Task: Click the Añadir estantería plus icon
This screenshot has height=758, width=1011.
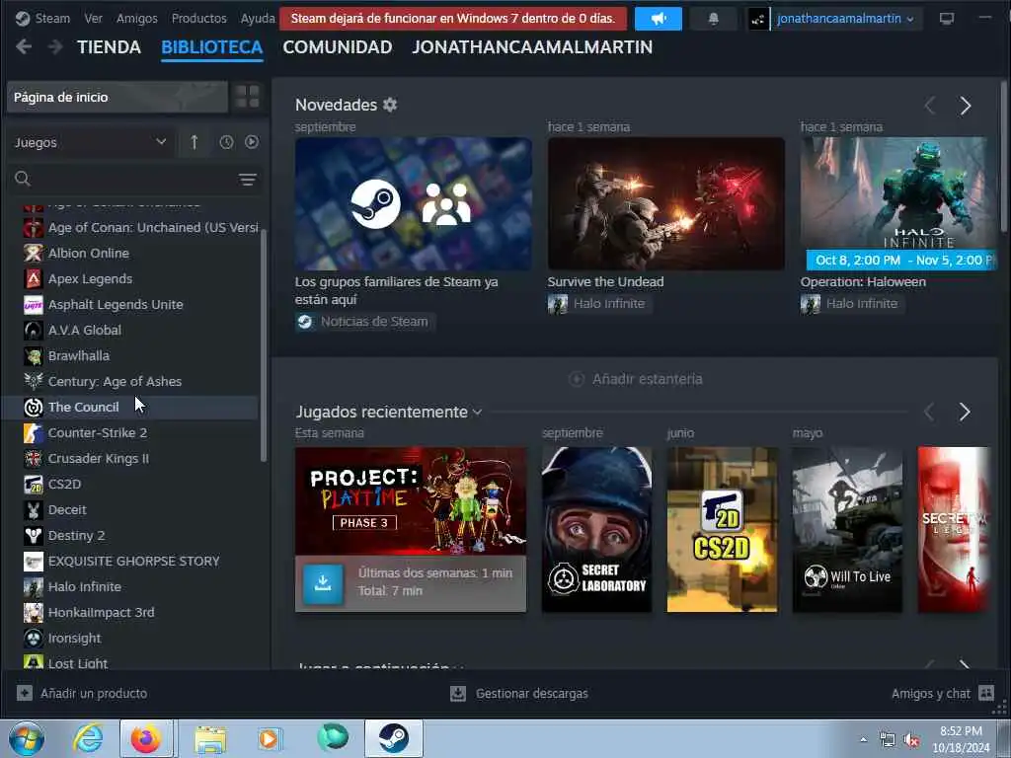Action: 577,379
